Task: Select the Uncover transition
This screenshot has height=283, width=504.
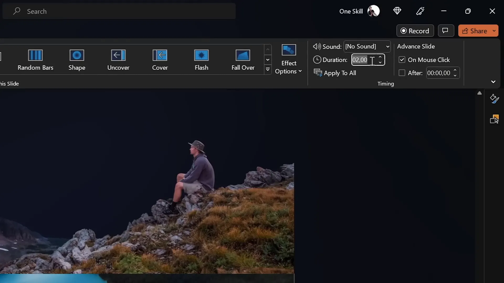Action: pyautogui.click(x=118, y=60)
